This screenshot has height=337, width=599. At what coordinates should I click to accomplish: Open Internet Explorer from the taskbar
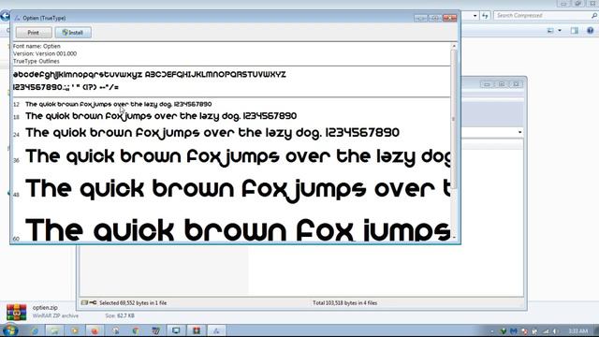pos(35,330)
